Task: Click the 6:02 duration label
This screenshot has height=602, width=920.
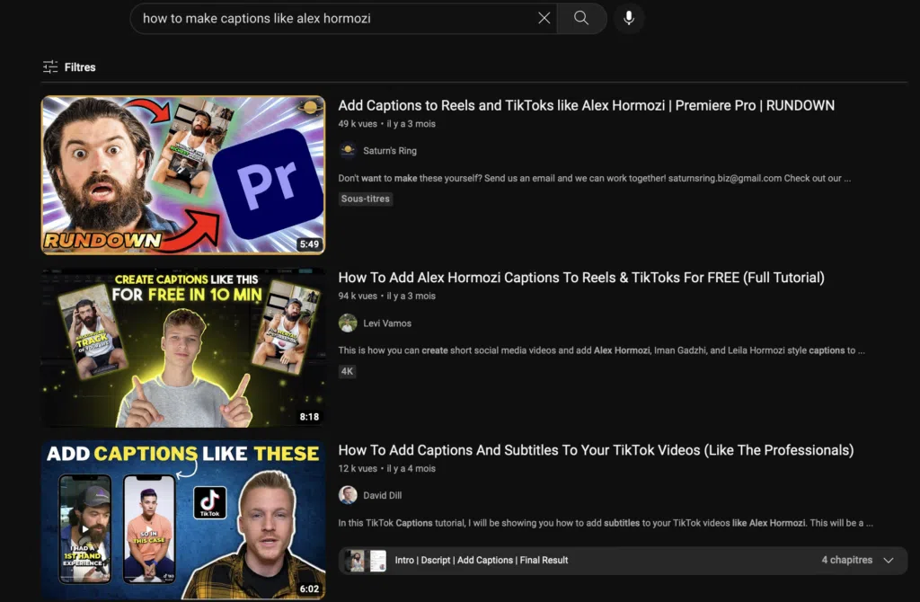Action: click(309, 589)
